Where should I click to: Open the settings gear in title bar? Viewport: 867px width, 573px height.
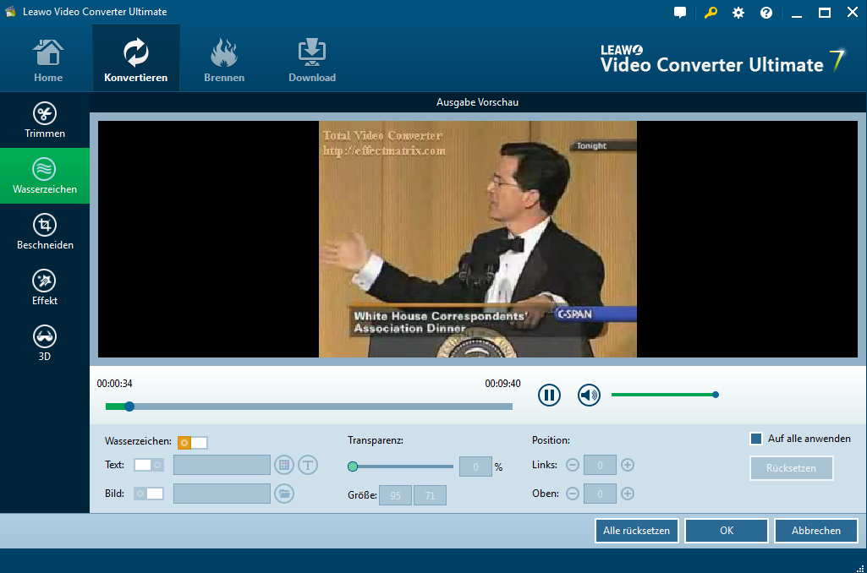(738, 13)
